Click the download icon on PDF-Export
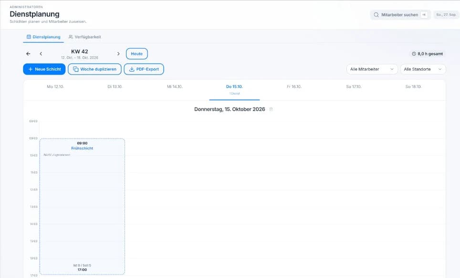460x278 pixels. [x=132, y=69]
